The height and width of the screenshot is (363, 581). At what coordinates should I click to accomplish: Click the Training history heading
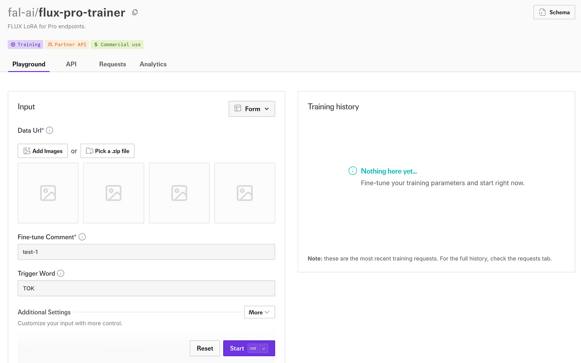tap(333, 107)
